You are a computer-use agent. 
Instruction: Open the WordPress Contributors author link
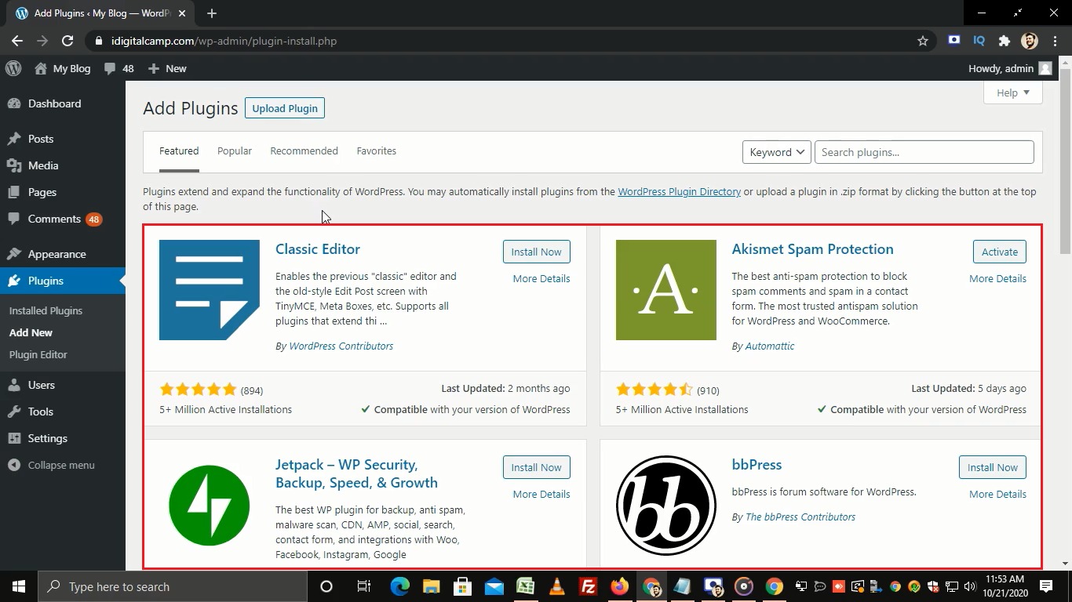point(341,346)
